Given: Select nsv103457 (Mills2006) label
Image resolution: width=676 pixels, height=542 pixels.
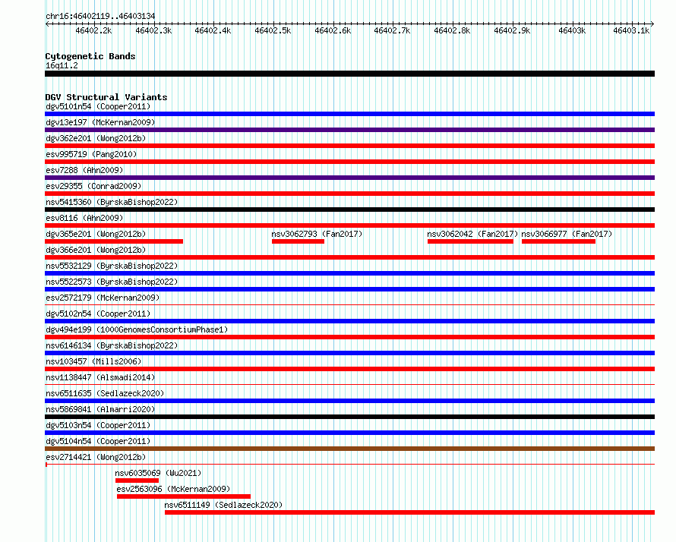Looking at the screenshot, I should [x=93, y=361].
